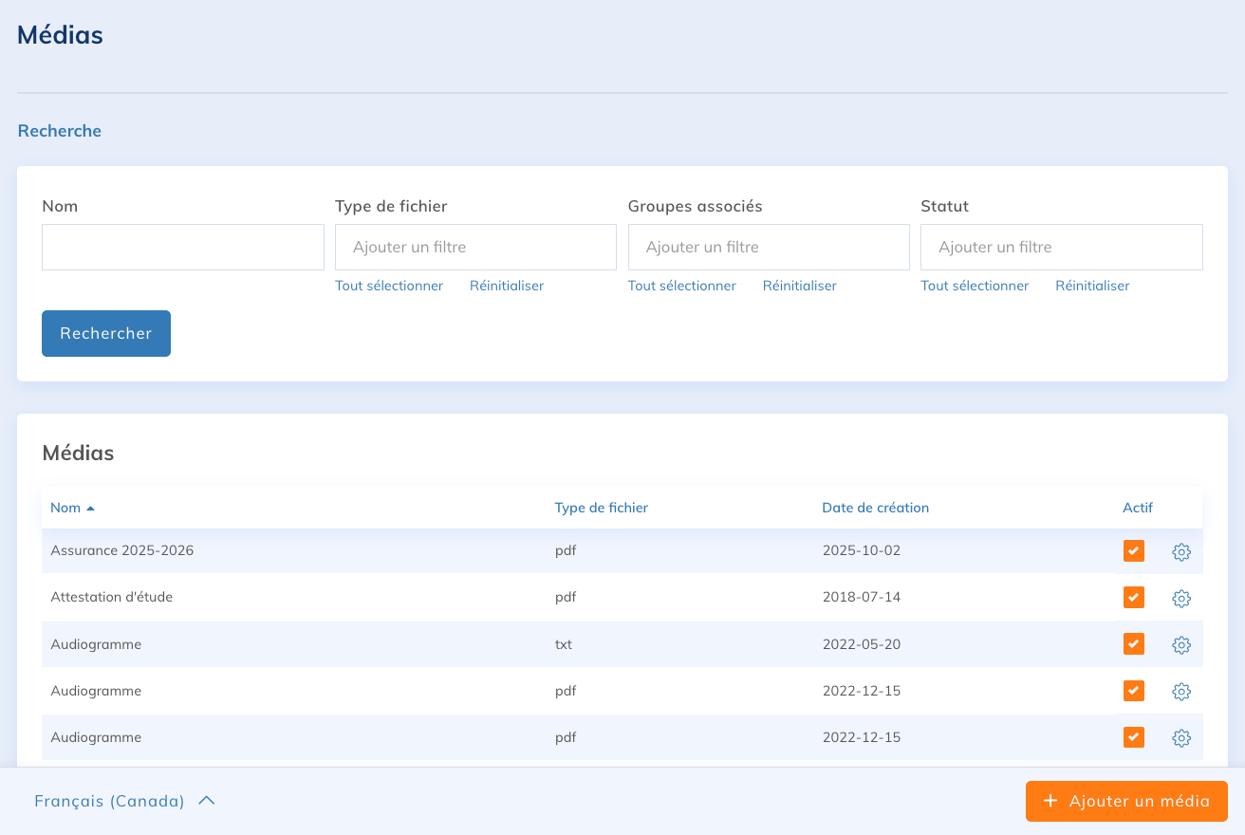Click the Recherche section heading
This screenshot has width=1245, height=835.
point(60,131)
